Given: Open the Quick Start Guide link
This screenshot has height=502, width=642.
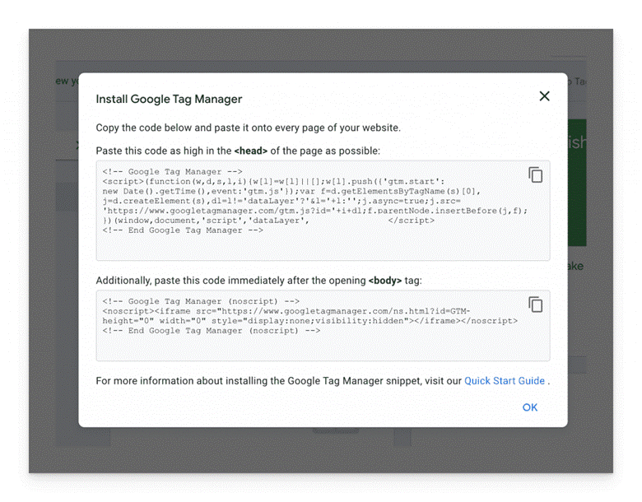Looking at the screenshot, I should point(505,381).
